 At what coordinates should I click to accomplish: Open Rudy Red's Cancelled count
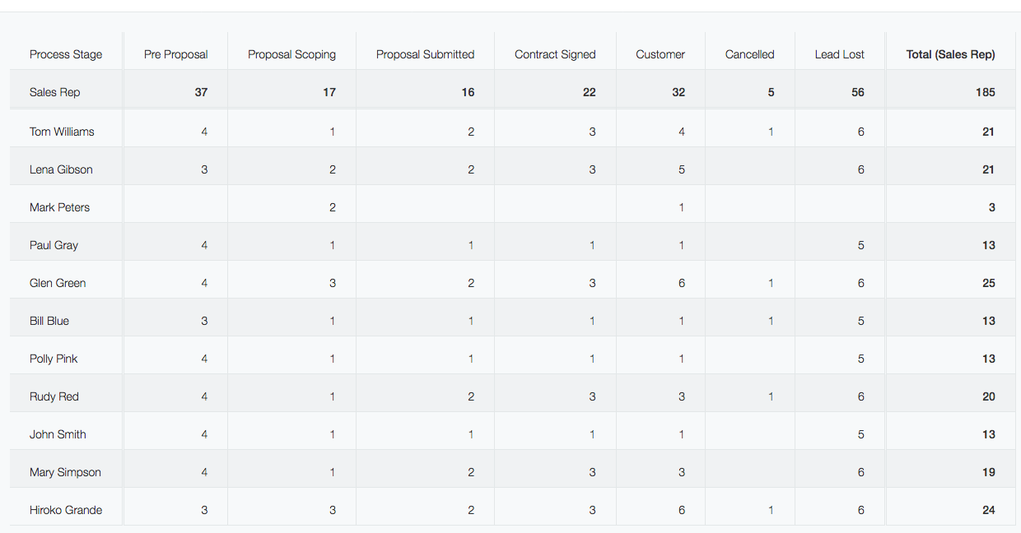point(771,396)
